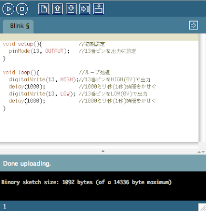Click the Stop button
Viewport: 206px width, 211px height.
coord(22,9)
